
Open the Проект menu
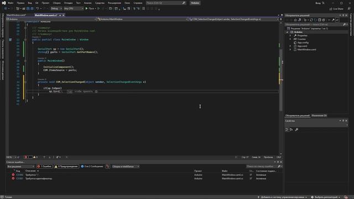pos(45,3)
